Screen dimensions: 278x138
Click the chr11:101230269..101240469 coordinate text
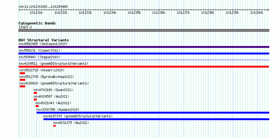(43, 7)
